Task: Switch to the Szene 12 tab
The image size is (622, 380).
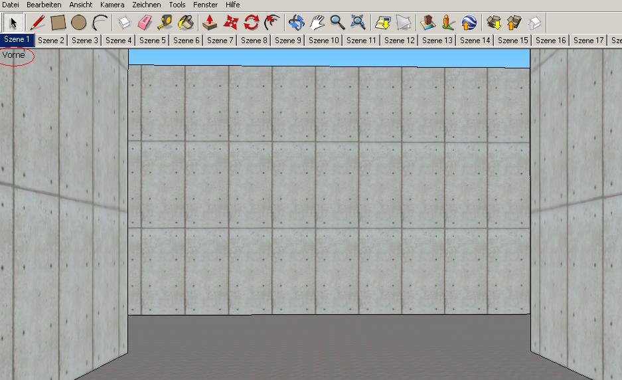Action: click(x=400, y=41)
